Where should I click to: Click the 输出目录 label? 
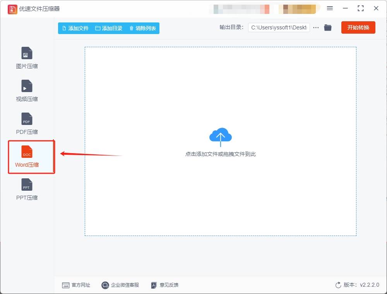point(231,27)
